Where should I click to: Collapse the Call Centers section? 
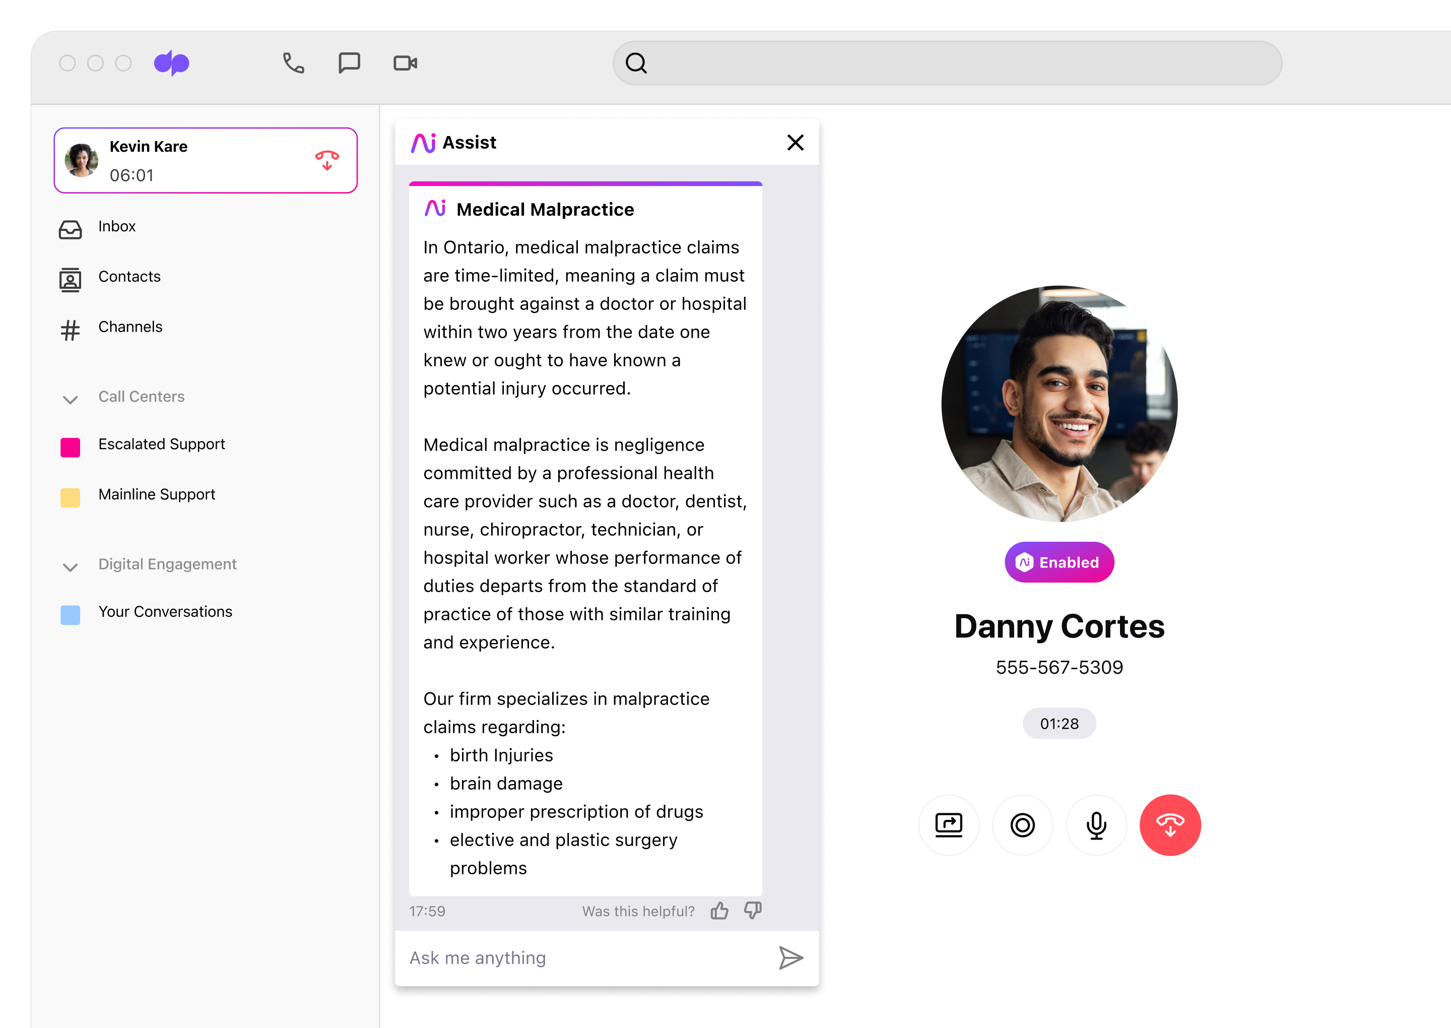(x=70, y=400)
